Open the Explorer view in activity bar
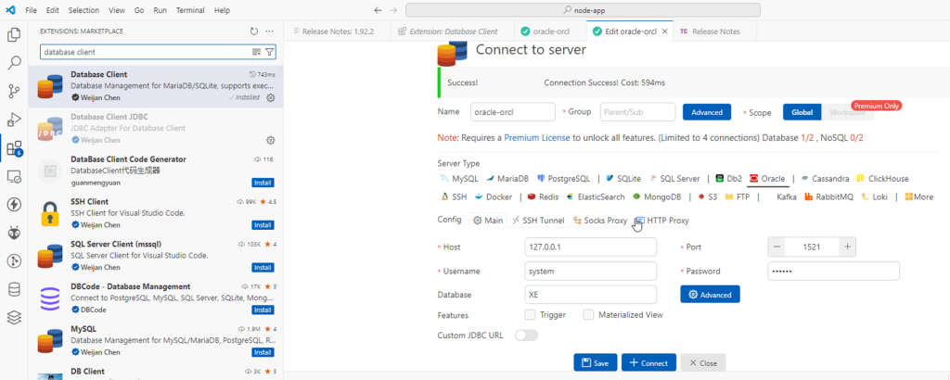Viewport: 950px width, 380px height. [14, 35]
